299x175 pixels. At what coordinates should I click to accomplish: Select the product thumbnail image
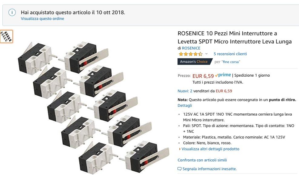6,37
